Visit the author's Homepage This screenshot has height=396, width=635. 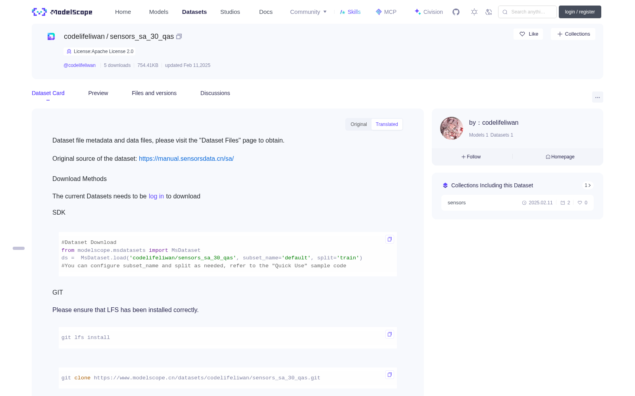(560, 157)
